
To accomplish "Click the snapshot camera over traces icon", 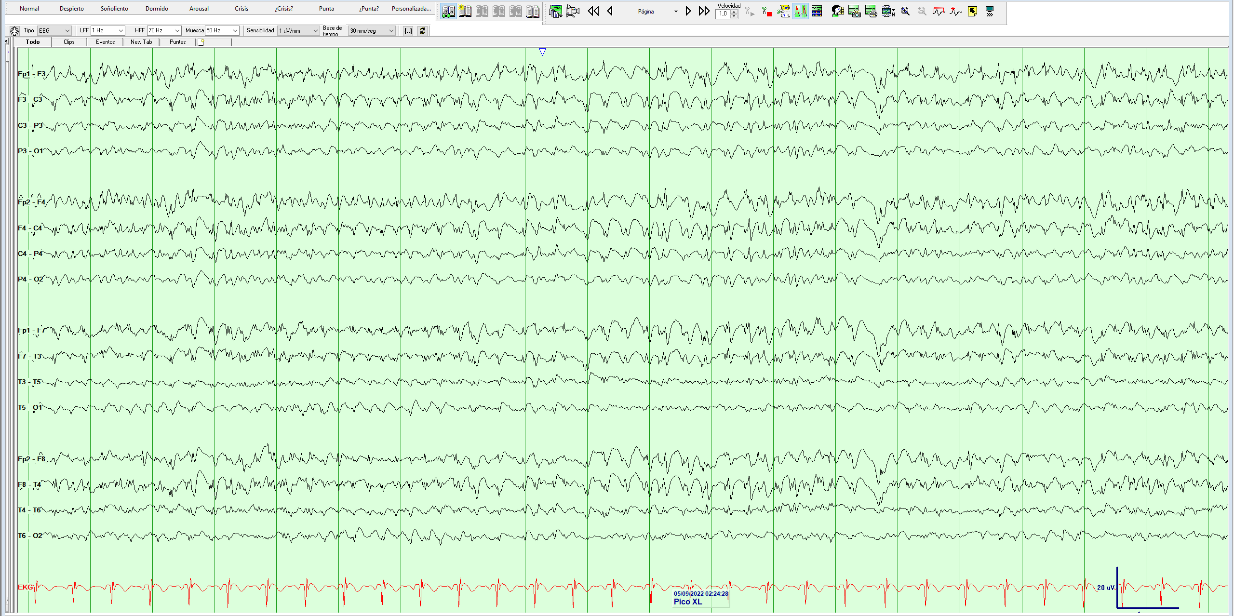I will coord(854,11).
